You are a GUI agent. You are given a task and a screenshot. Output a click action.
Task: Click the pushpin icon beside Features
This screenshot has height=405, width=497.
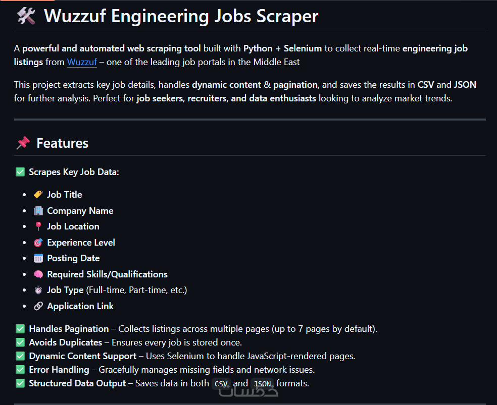tap(23, 143)
